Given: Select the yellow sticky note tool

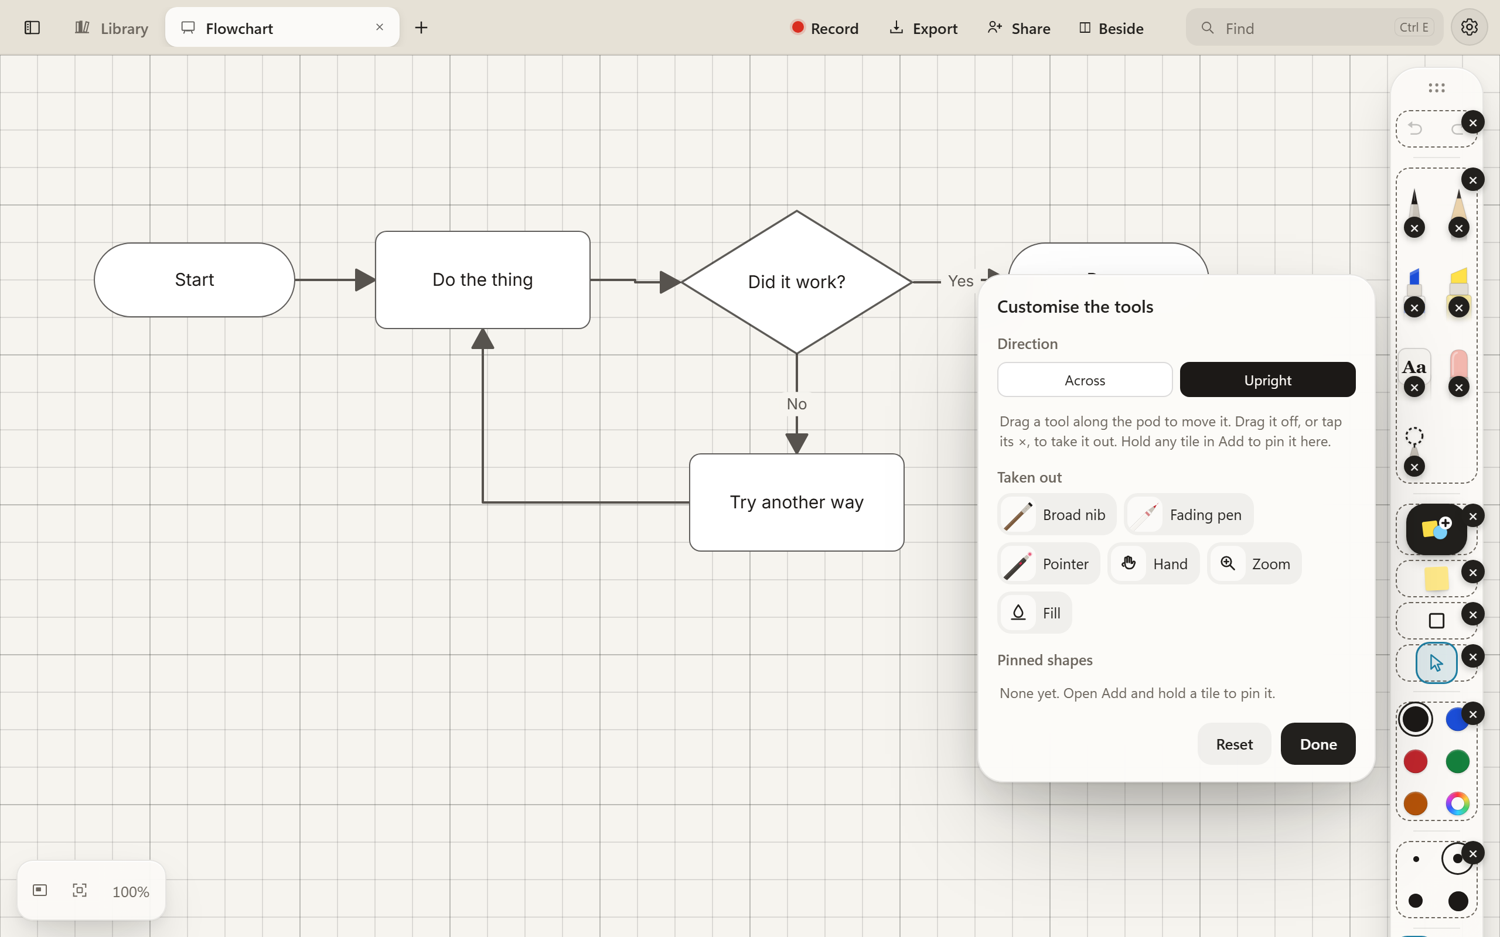Looking at the screenshot, I should tap(1436, 579).
